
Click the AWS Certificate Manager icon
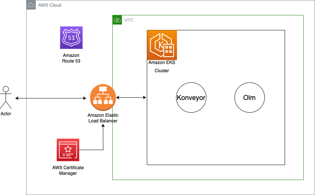point(68,150)
